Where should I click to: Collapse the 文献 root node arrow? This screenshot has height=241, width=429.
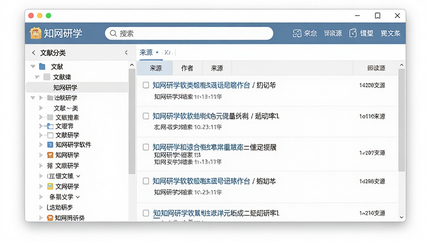click(x=33, y=67)
